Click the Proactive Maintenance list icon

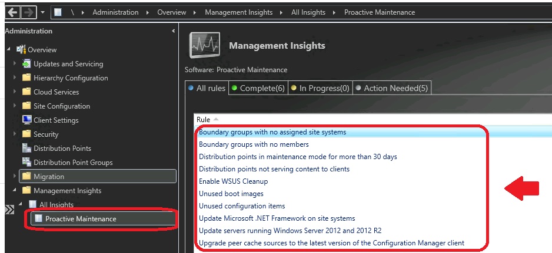[38, 218]
